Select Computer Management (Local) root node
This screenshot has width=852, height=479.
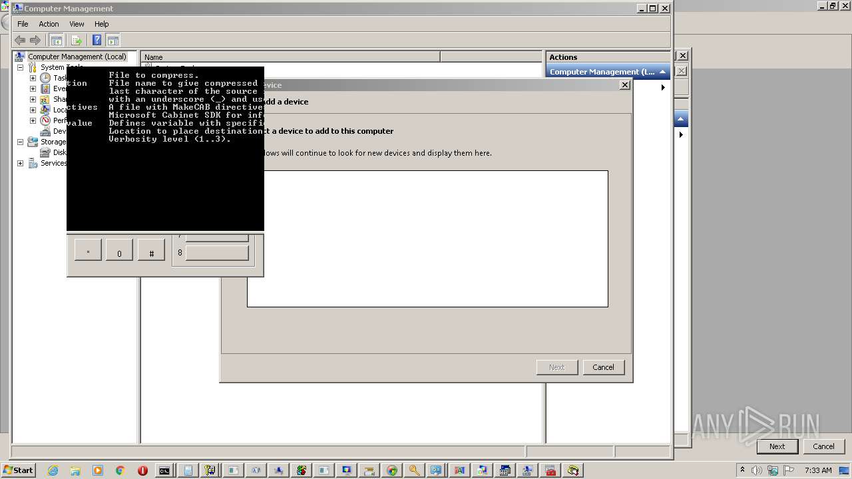pyautogui.click(x=77, y=57)
